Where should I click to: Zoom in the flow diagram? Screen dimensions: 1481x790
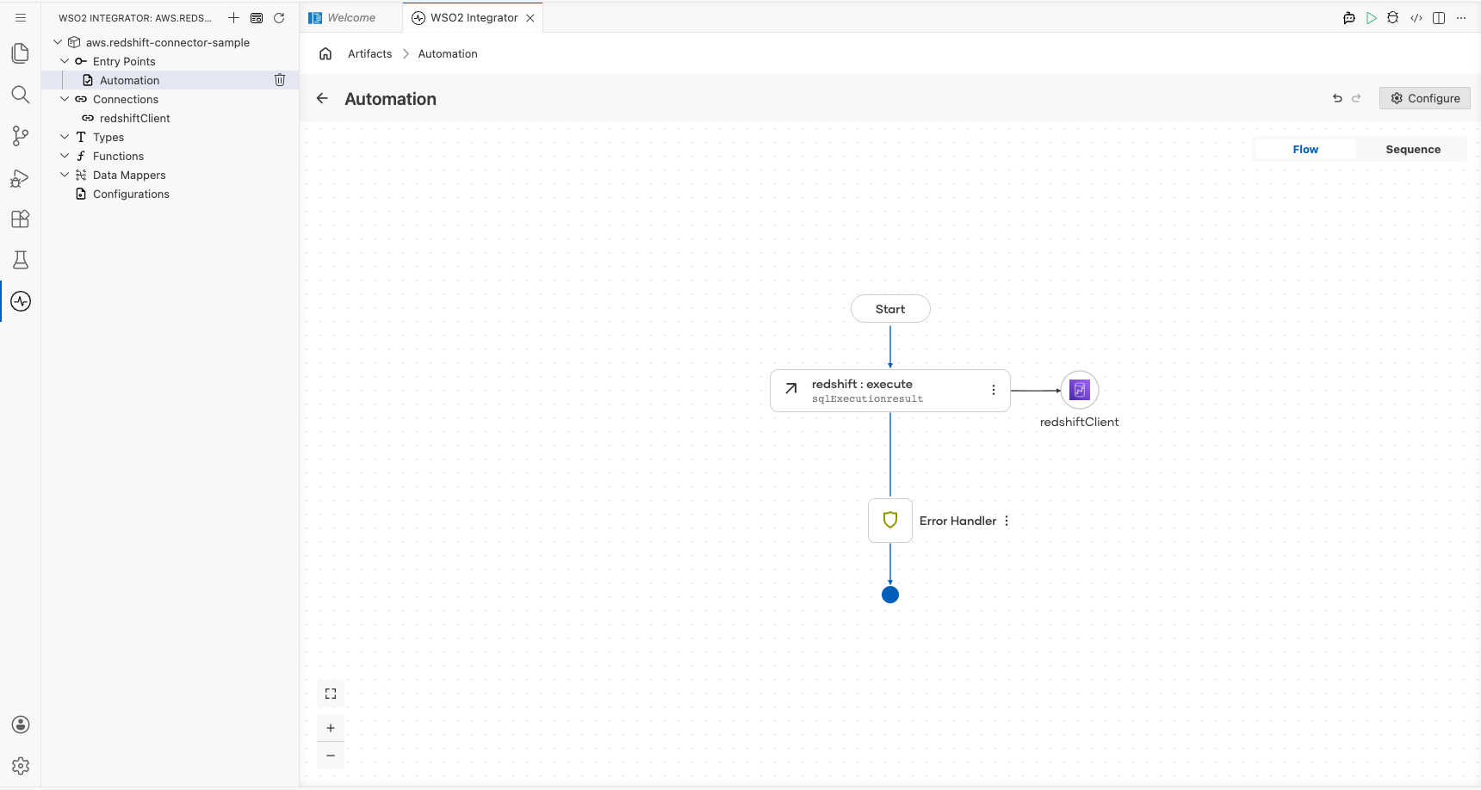331,728
